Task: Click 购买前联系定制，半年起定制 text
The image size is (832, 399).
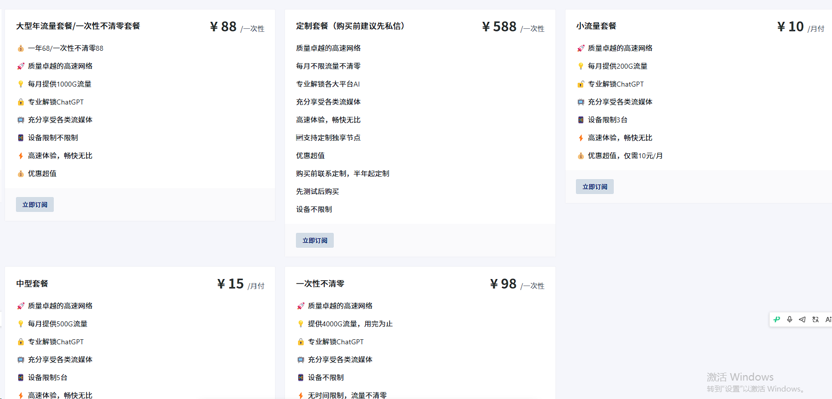Action: point(343,174)
